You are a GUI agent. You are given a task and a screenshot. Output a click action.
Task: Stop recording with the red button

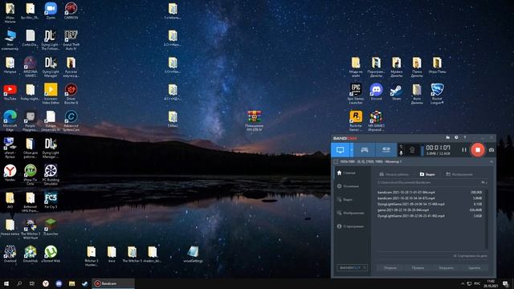(x=478, y=150)
